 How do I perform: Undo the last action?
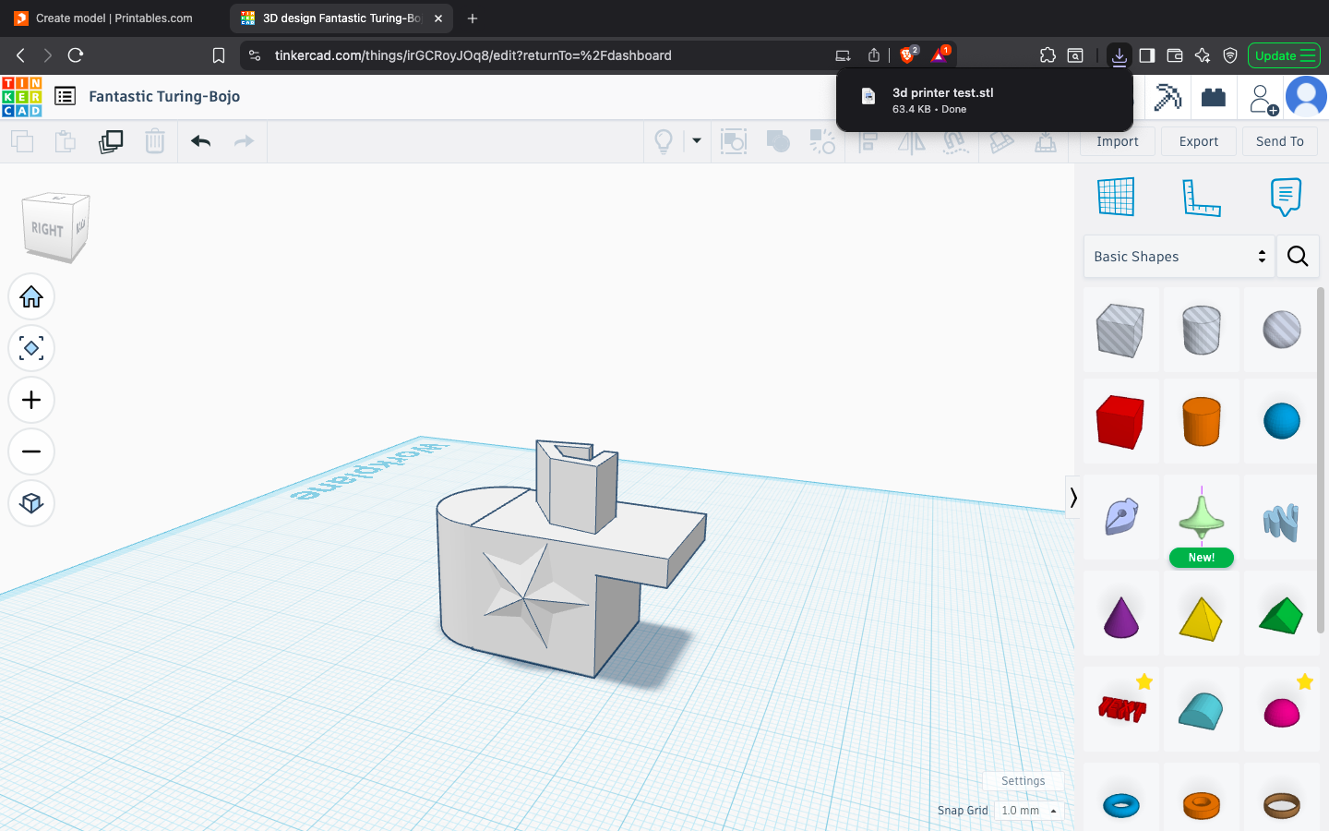[200, 141]
